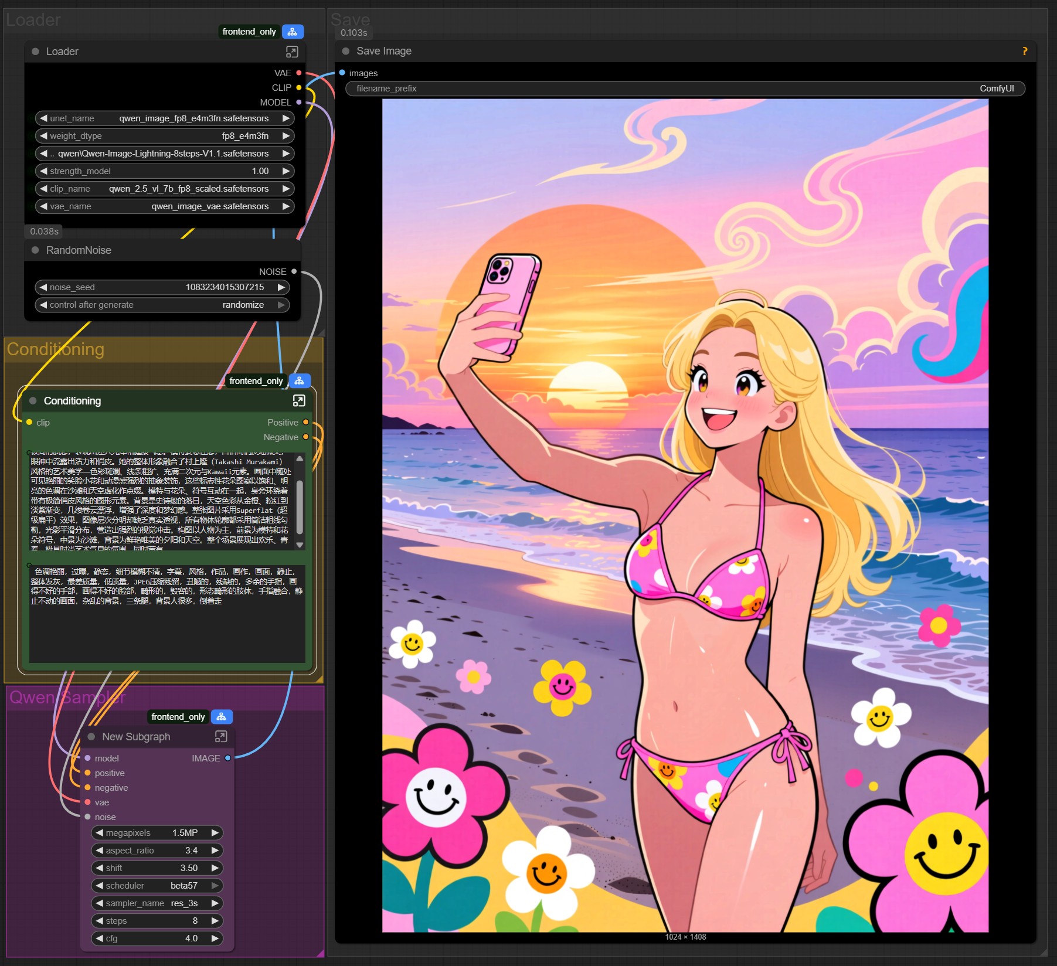Click the blue subgraph badge above the Conditioning node

pos(300,381)
